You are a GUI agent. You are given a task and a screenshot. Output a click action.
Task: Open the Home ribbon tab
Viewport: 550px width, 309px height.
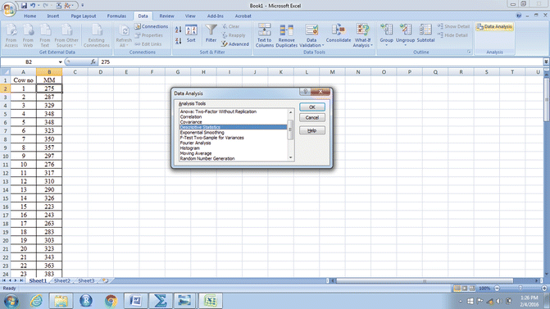(30, 16)
